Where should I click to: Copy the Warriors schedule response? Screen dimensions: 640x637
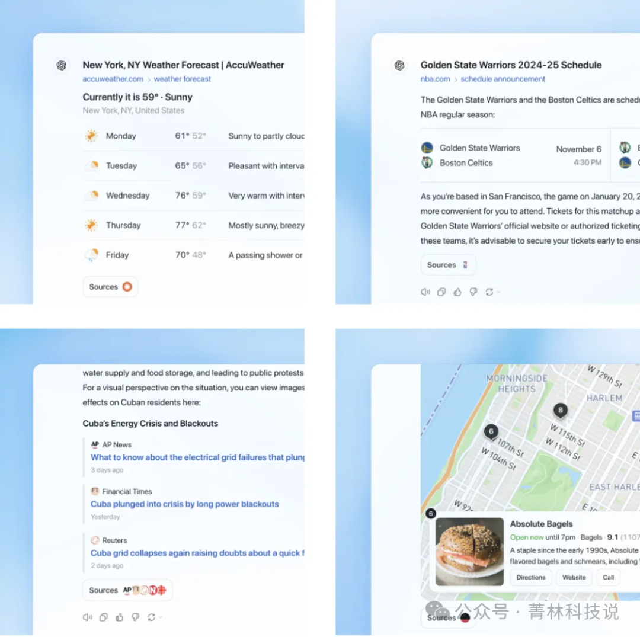coord(441,292)
